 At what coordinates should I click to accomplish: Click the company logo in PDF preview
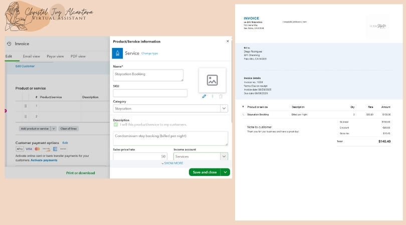click(x=378, y=26)
